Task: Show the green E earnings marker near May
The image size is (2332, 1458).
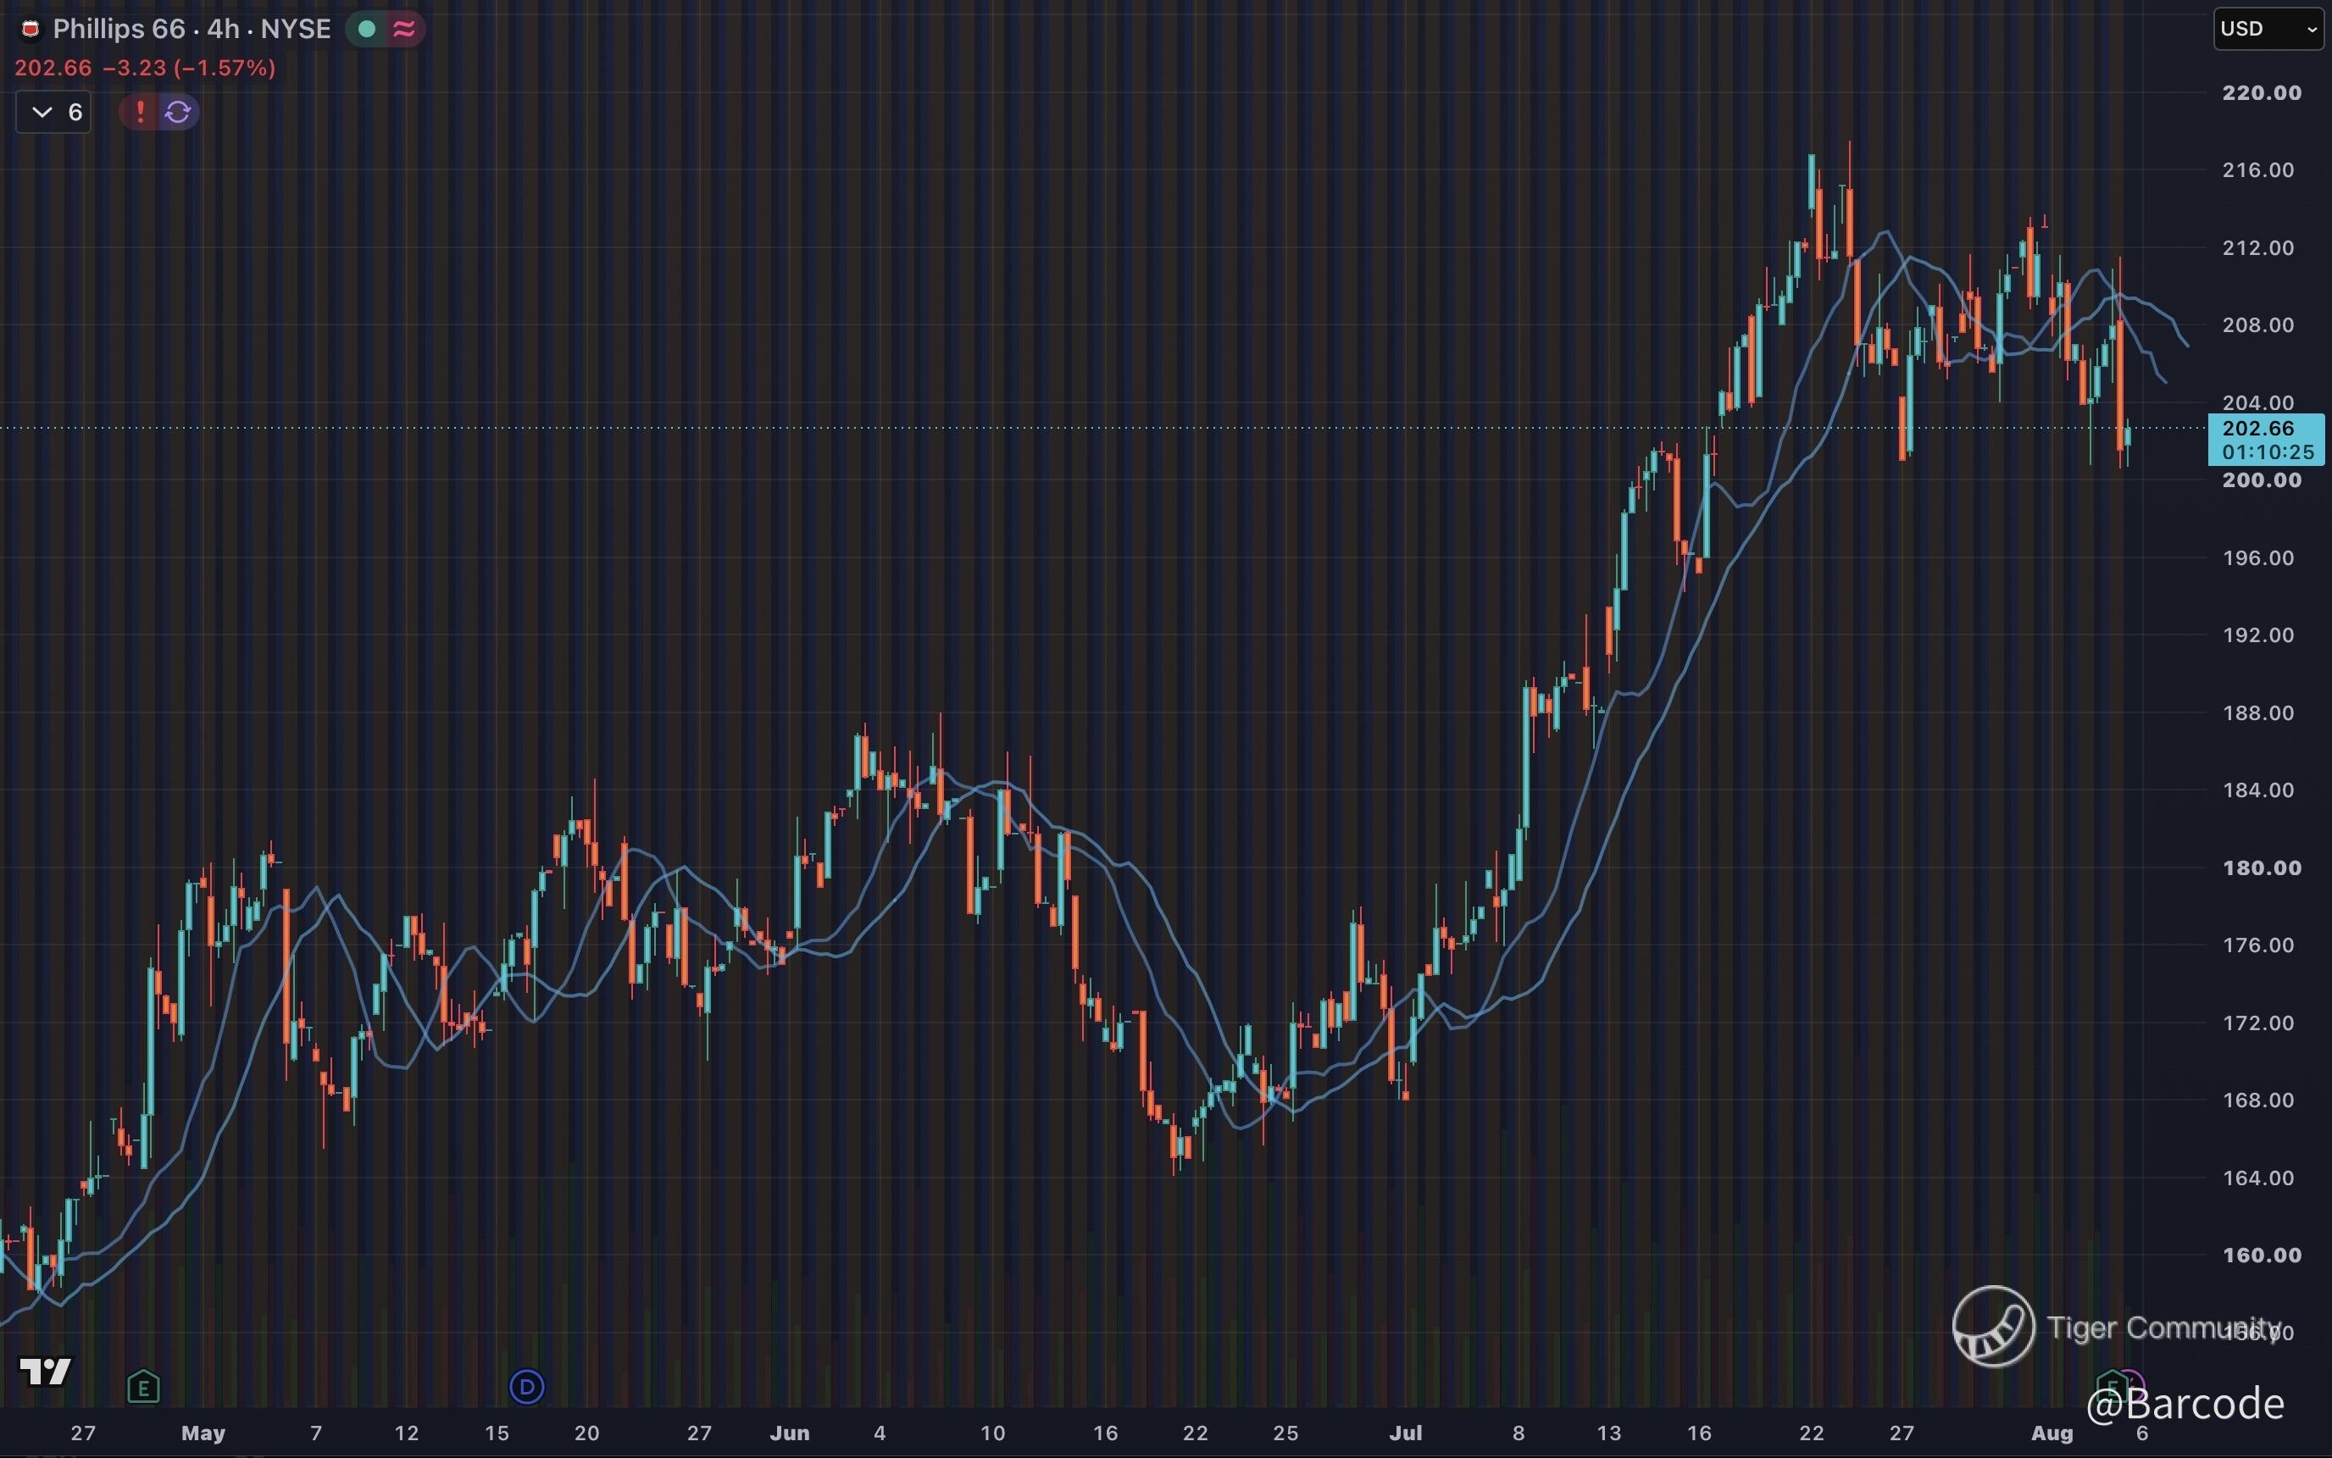Action: tap(142, 1388)
